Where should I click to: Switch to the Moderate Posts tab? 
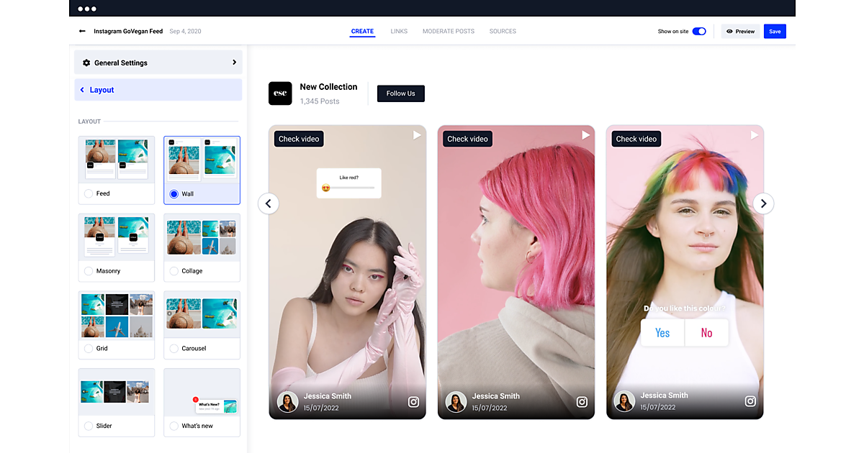448,32
